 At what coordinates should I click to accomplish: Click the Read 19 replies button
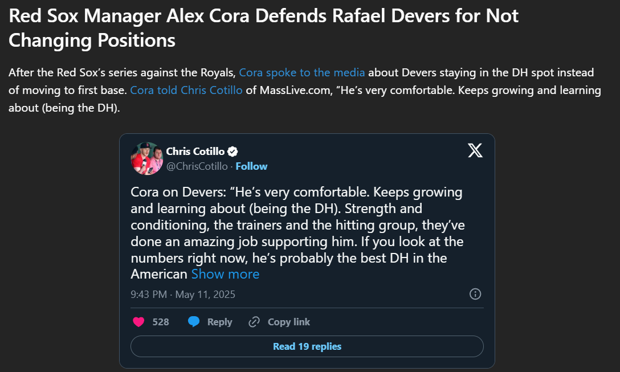click(x=307, y=346)
